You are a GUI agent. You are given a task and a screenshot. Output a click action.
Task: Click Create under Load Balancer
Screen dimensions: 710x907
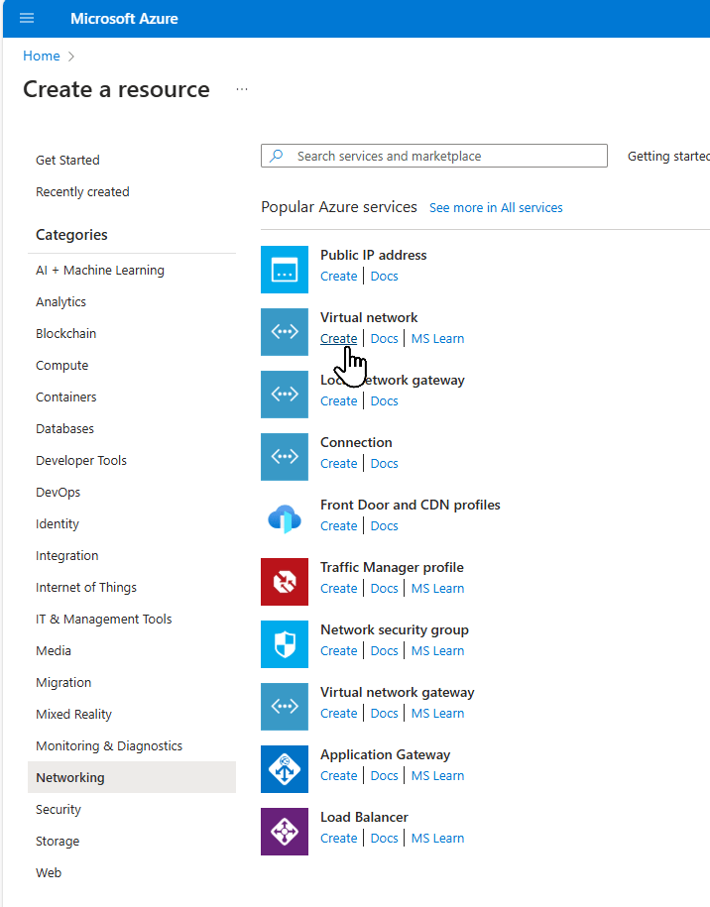point(338,839)
